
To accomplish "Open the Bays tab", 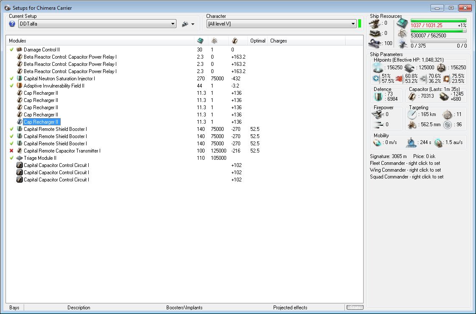I will [14, 308].
